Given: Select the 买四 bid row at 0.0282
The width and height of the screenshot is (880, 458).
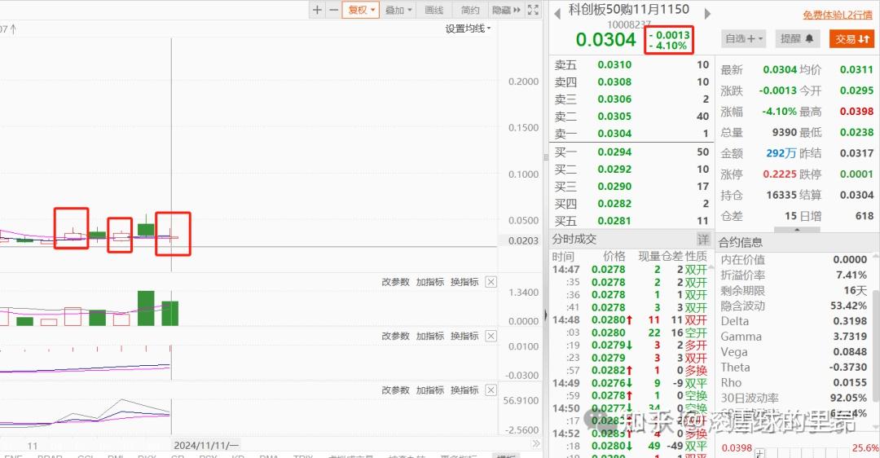Looking at the screenshot, I should 631,204.
